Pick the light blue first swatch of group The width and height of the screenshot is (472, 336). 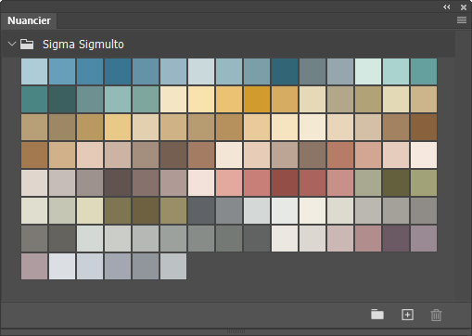(34, 71)
